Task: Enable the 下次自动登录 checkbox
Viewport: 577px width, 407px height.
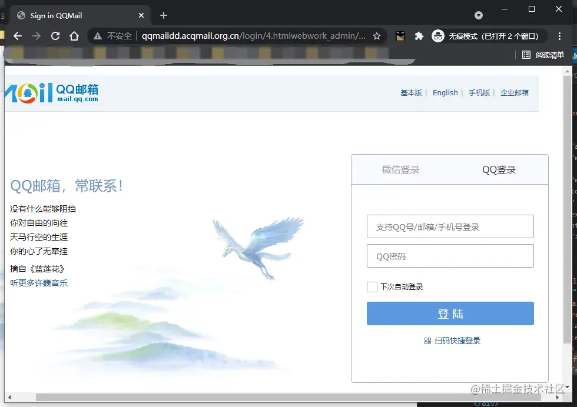Action: click(x=372, y=287)
